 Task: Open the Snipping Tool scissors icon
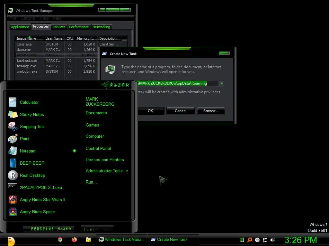13,127
